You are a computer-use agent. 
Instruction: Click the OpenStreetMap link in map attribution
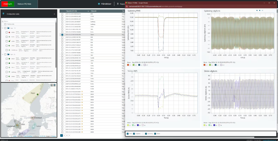tap(28, 136)
